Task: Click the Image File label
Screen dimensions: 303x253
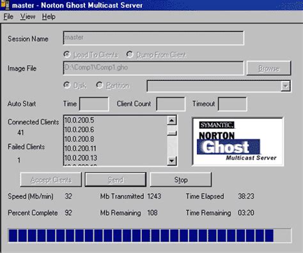Action: coord(22,68)
